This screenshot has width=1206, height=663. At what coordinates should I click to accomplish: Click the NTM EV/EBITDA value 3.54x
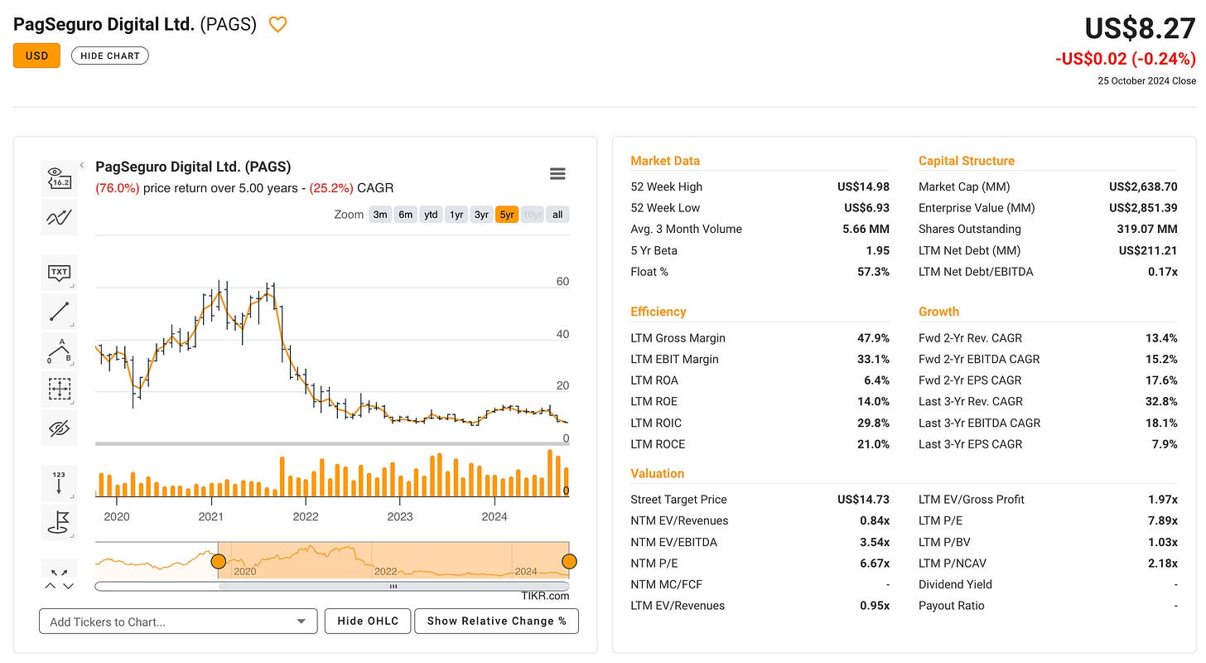coord(875,542)
